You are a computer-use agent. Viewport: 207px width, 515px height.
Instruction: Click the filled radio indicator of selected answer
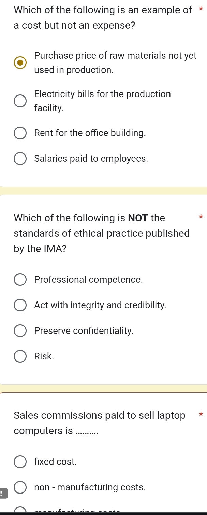[x=20, y=62]
